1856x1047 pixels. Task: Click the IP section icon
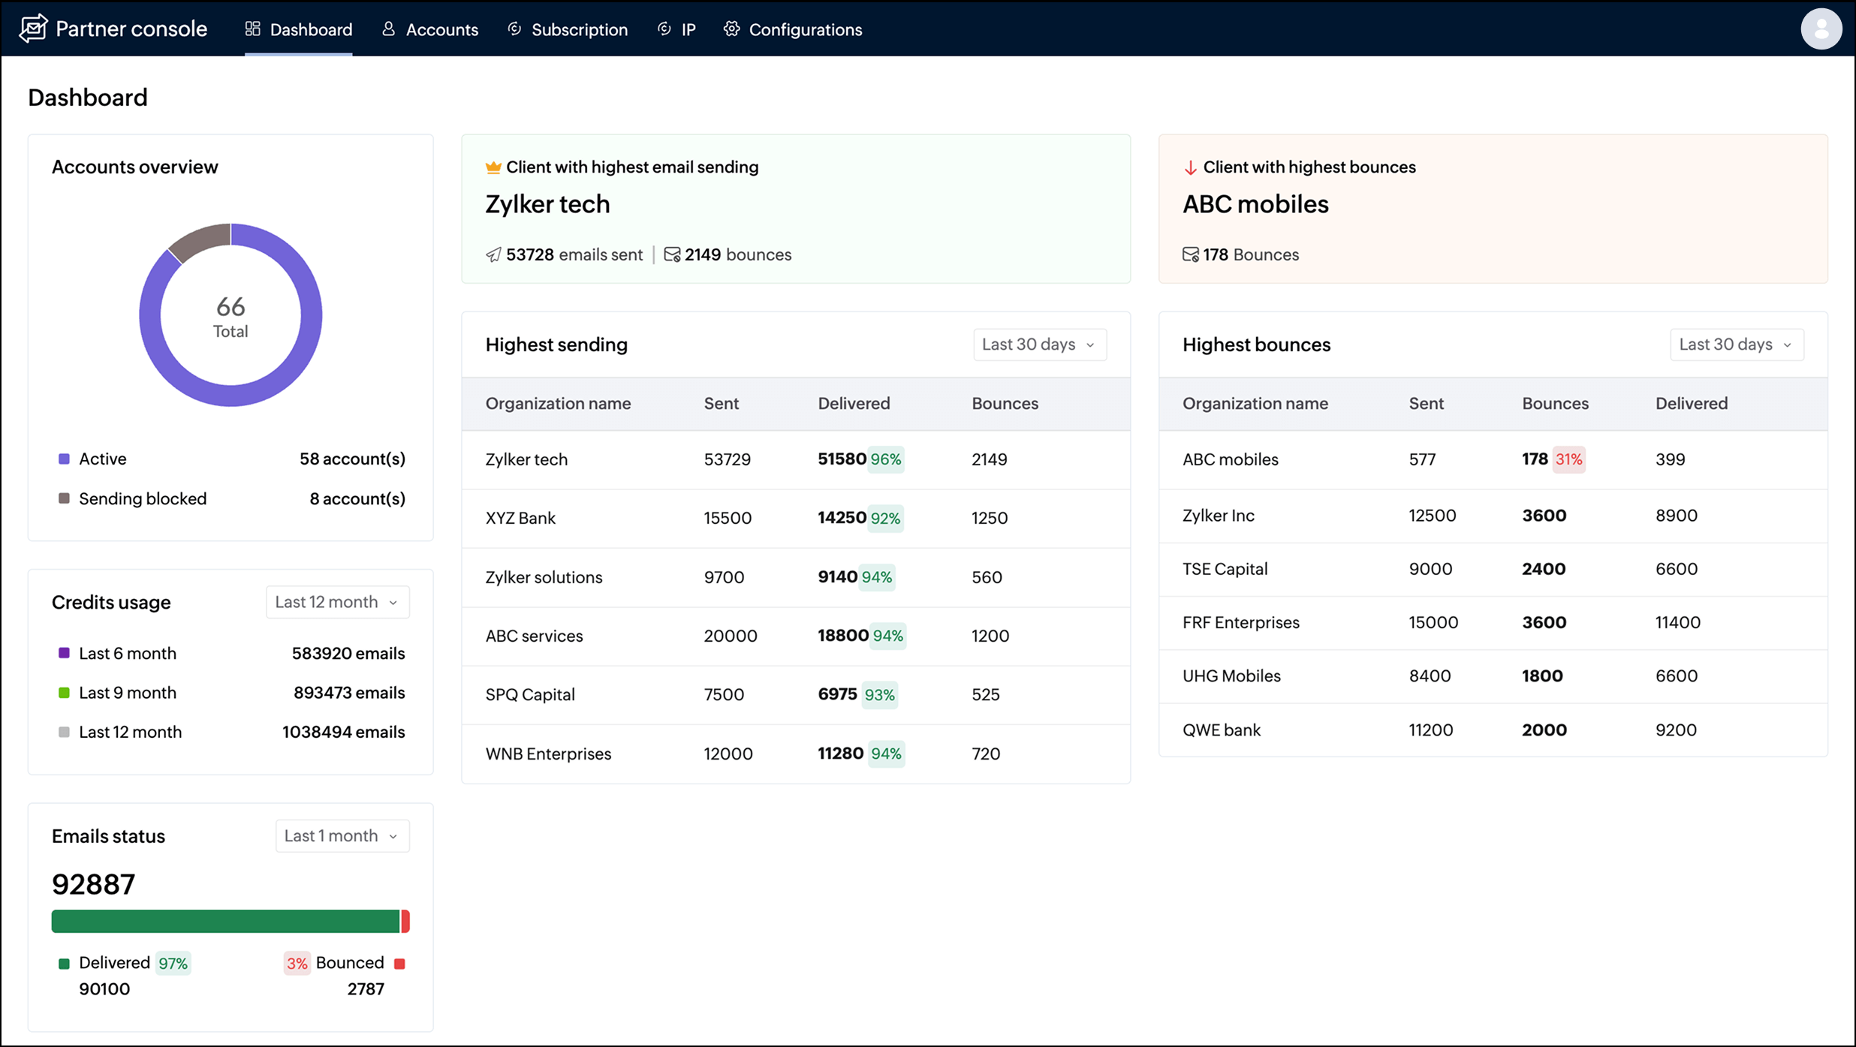pyautogui.click(x=664, y=29)
